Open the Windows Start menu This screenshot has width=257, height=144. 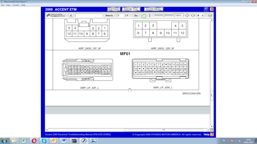point(4,141)
